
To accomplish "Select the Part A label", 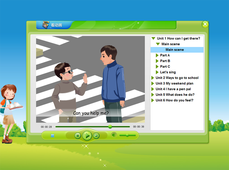I will coord(165,55).
